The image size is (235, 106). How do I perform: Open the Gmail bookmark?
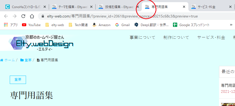123,25
